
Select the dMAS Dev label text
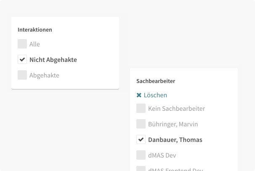click(x=162, y=155)
